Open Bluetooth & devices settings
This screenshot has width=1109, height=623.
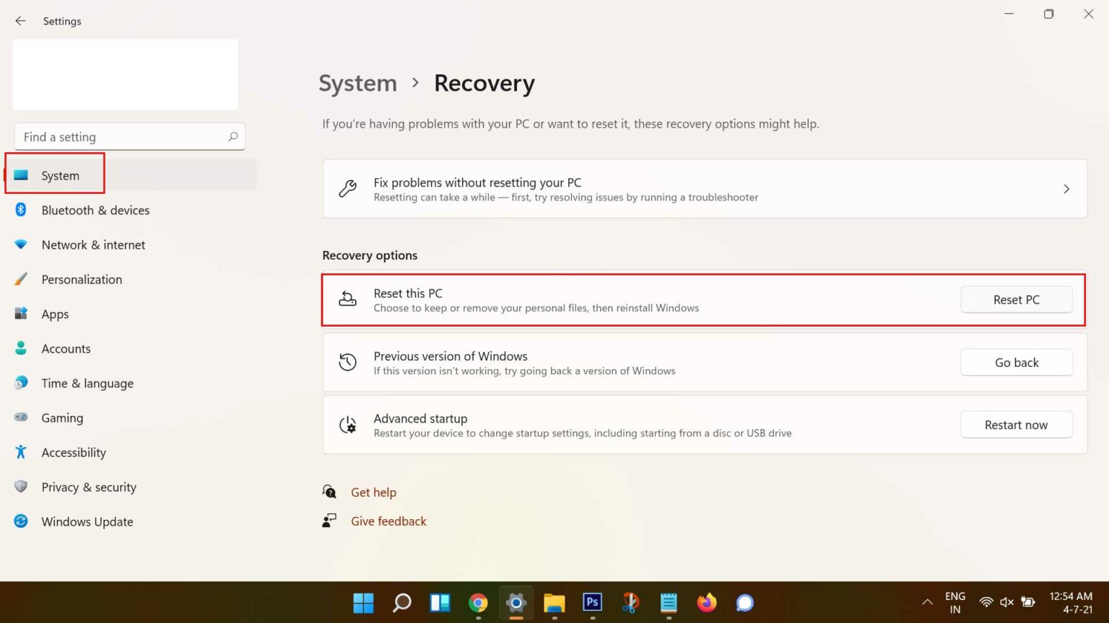[95, 211]
